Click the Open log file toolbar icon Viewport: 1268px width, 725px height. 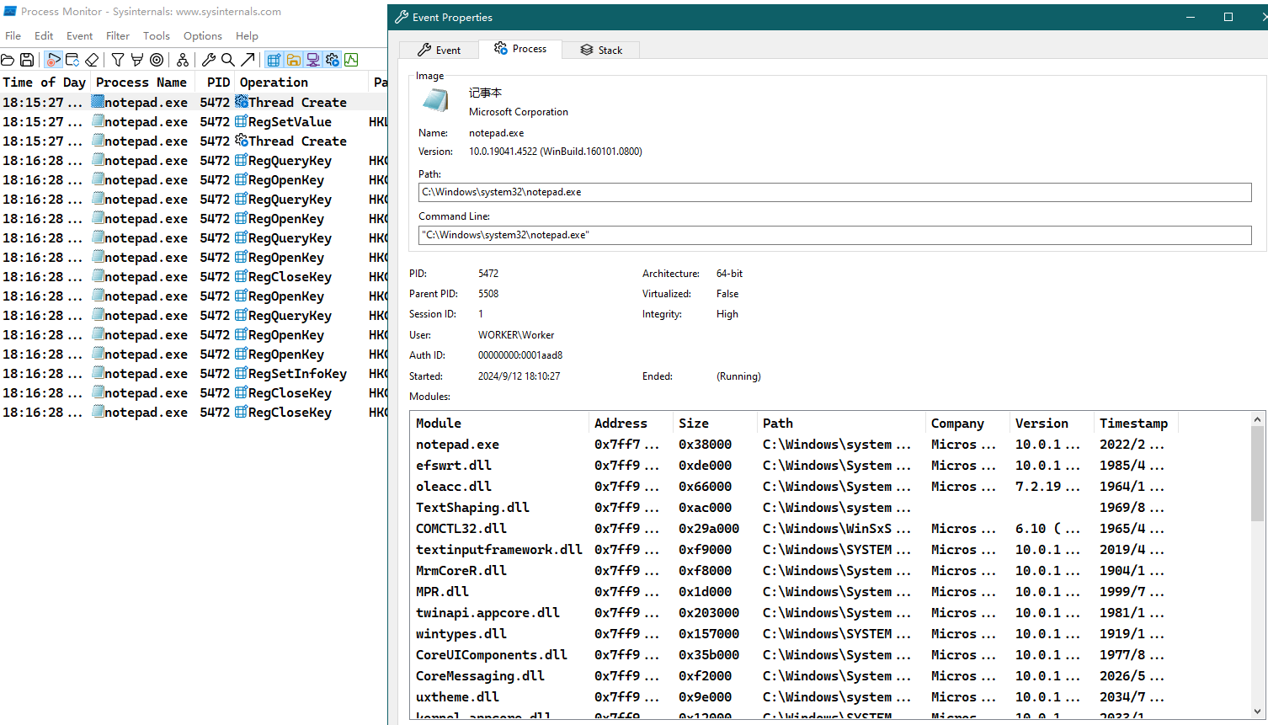coord(8,60)
